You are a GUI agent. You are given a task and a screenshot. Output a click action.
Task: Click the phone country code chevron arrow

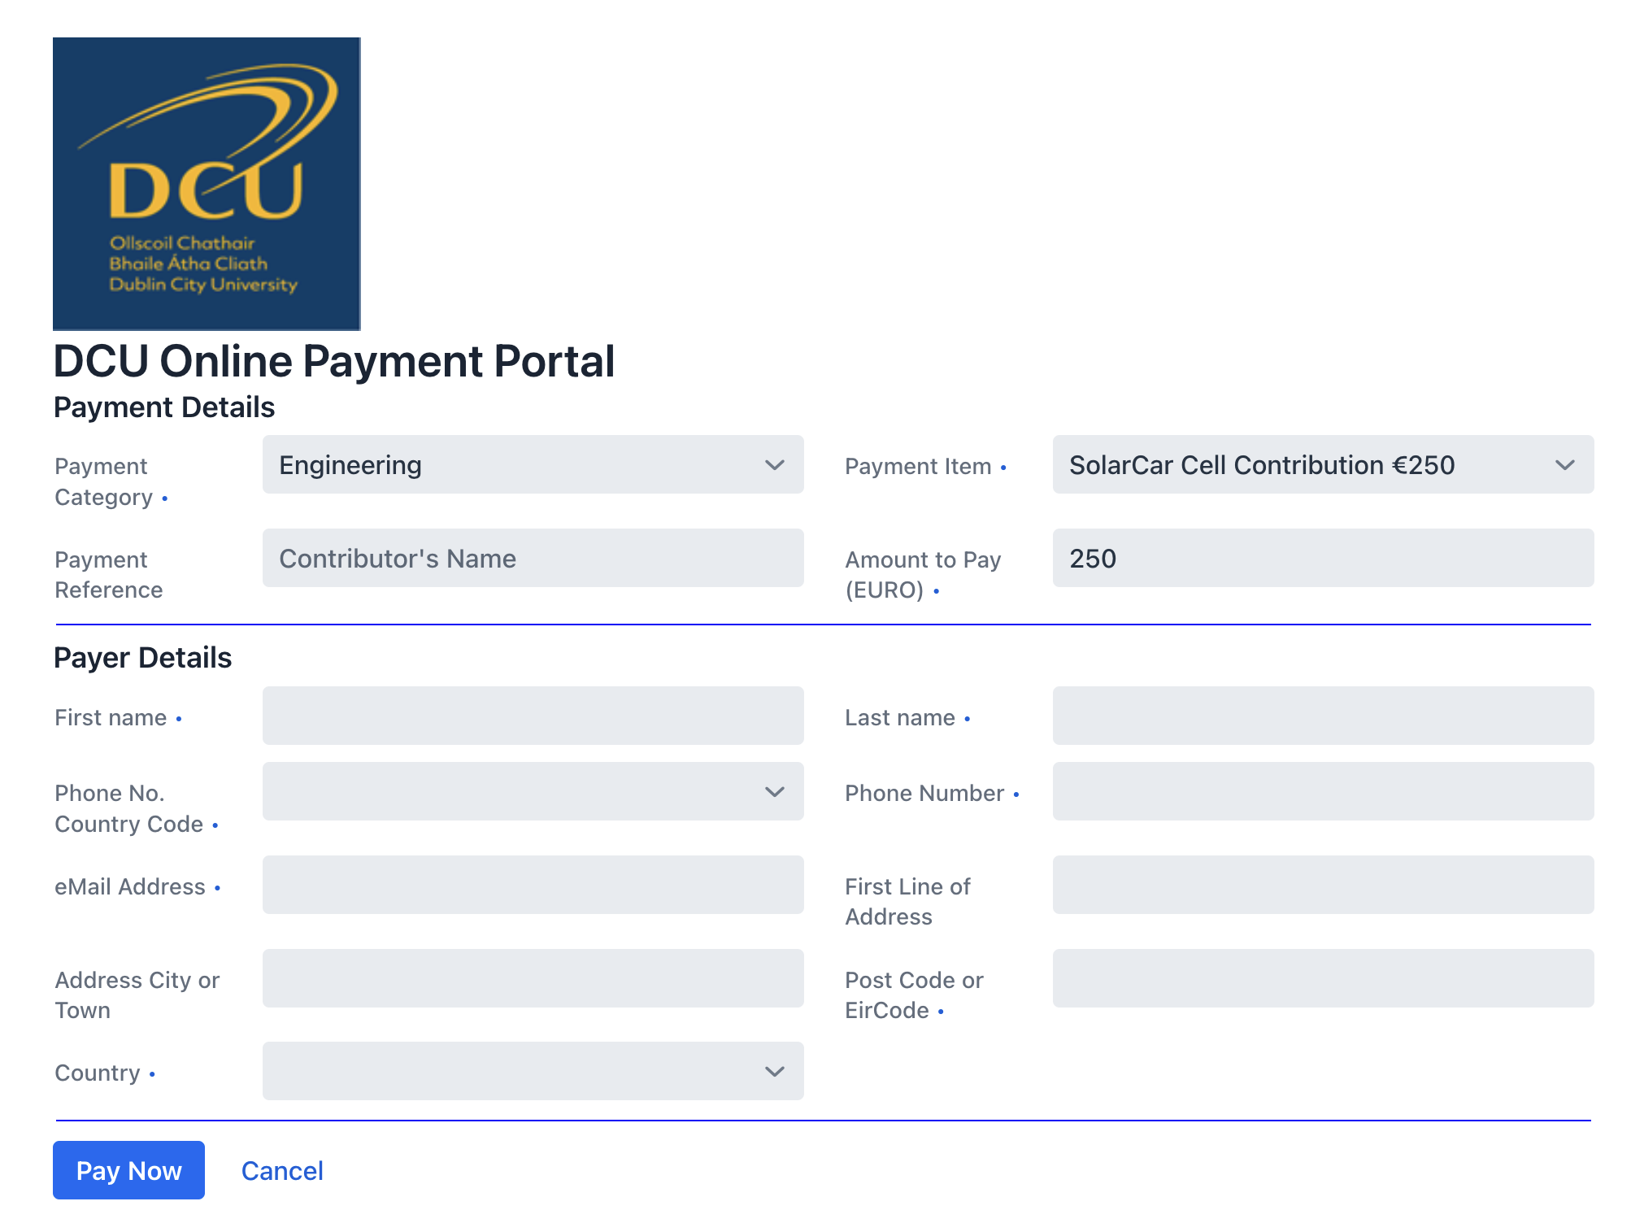pyautogui.click(x=774, y=791)
